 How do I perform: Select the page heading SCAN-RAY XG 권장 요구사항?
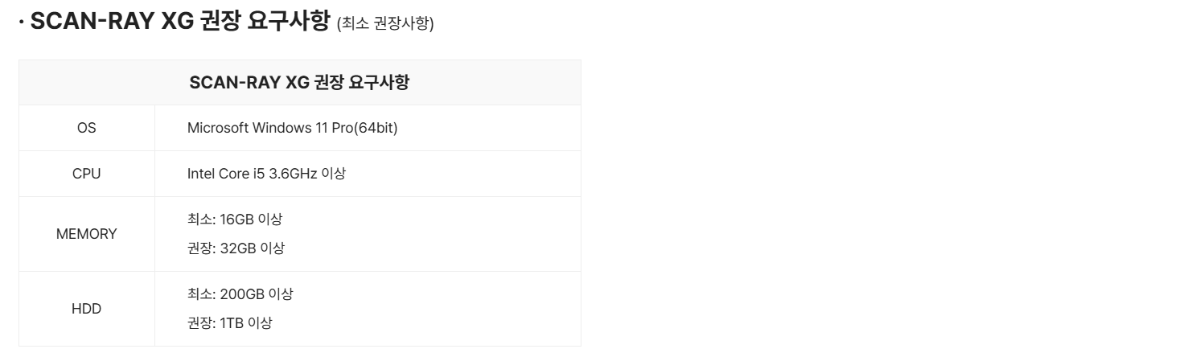point(180,22)
